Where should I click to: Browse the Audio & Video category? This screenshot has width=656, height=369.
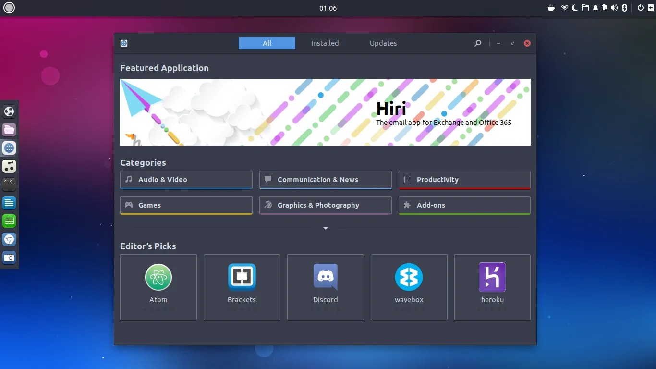(x=186, y=180)
